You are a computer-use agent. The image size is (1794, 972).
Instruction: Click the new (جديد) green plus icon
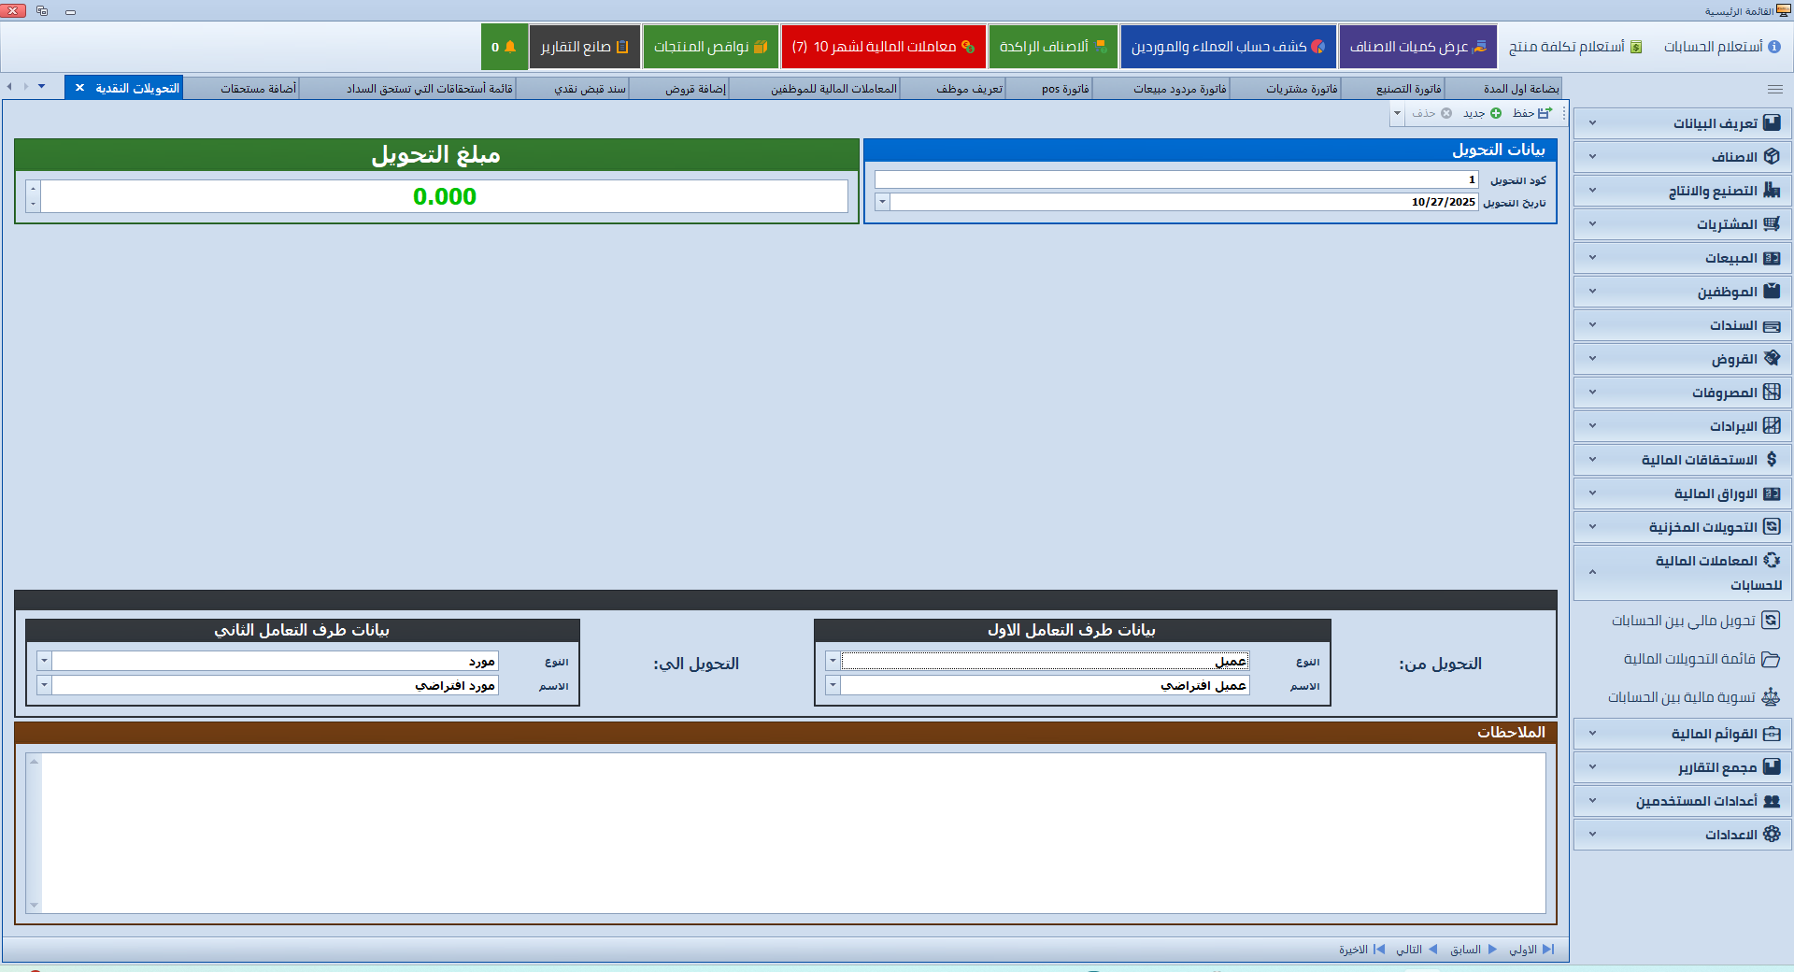(1496, 113)
